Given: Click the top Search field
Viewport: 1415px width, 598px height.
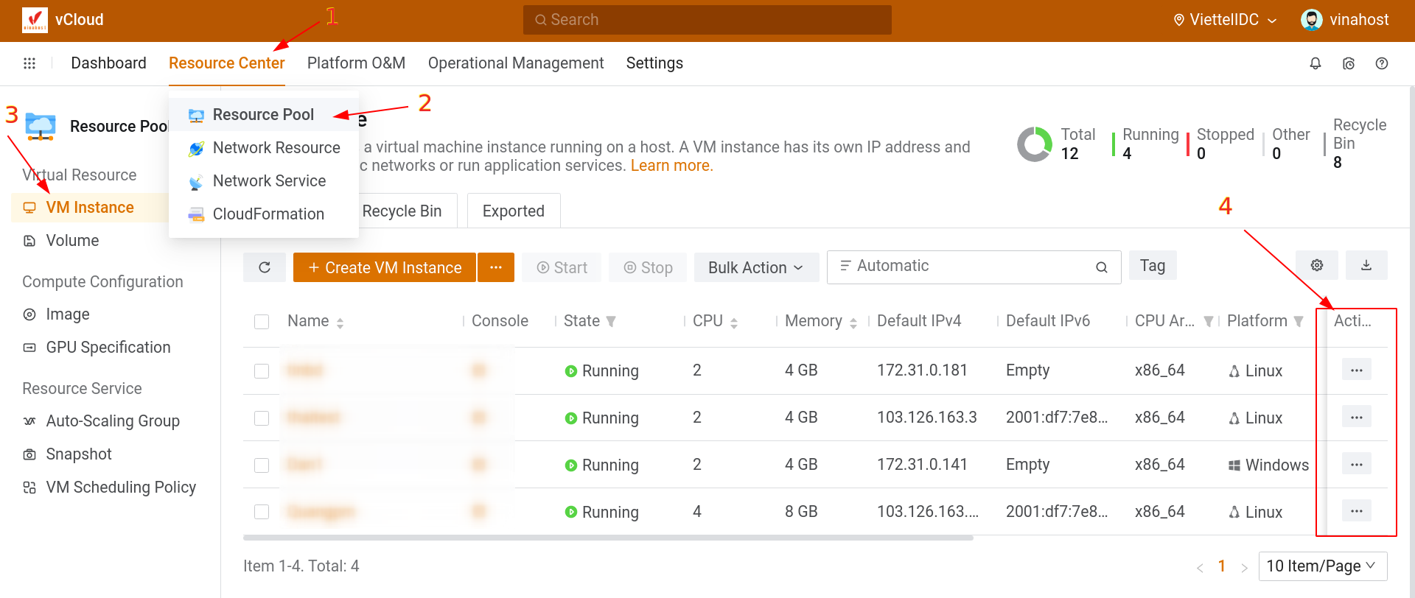Looking at the screenshot, I should (707, 20).
